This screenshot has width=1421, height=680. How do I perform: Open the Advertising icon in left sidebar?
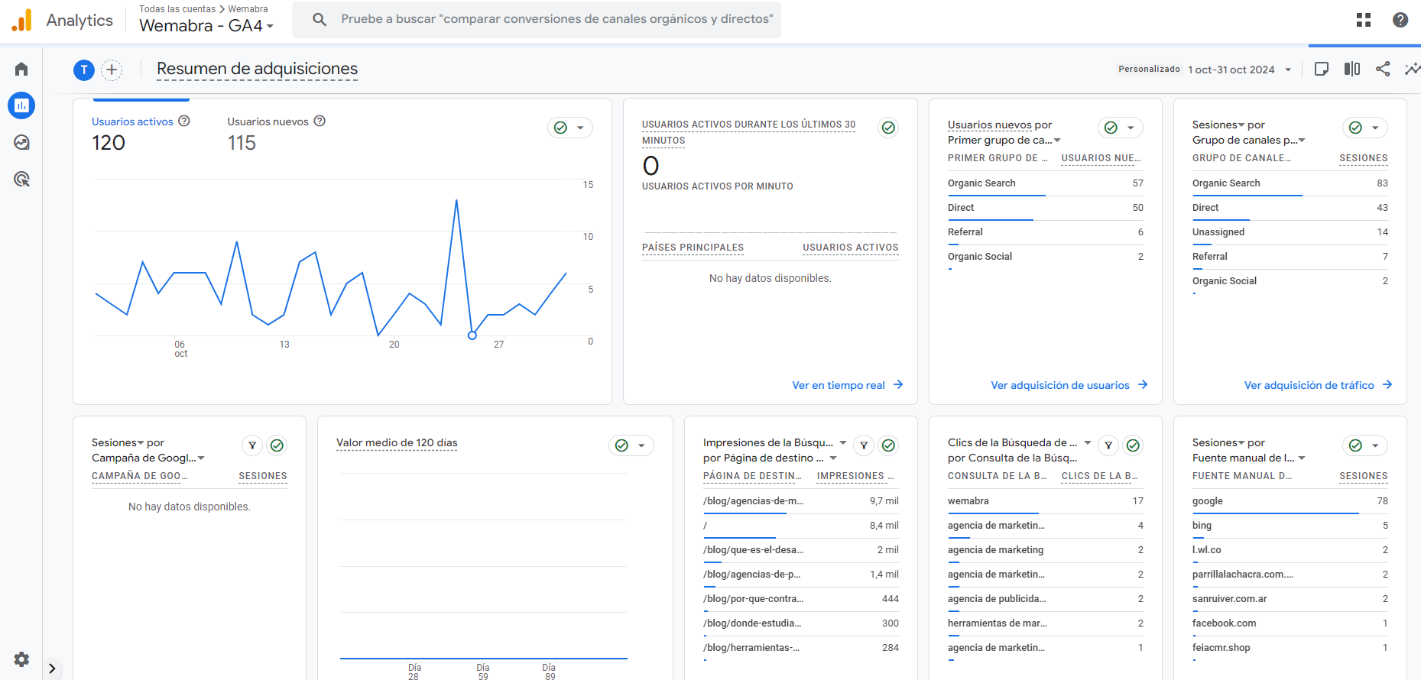21,180
